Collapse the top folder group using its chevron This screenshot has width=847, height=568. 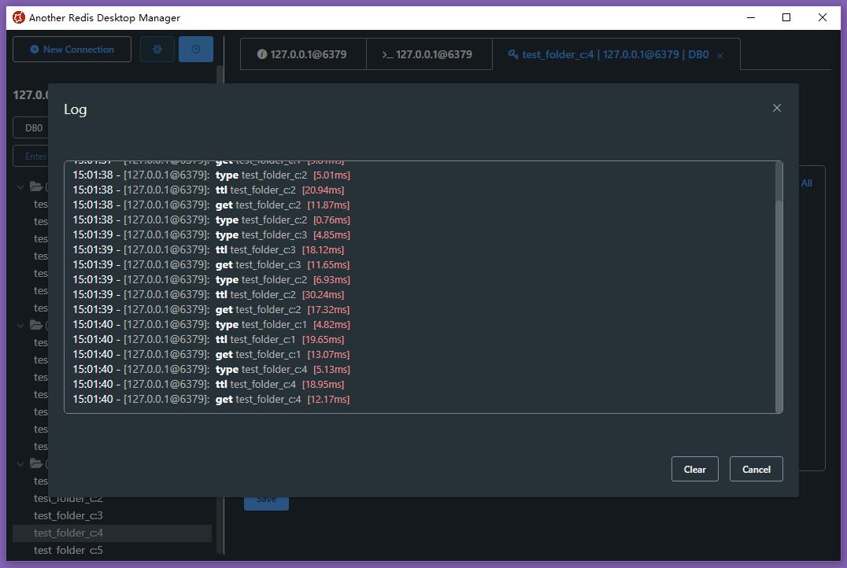click(x=20, y=186)
